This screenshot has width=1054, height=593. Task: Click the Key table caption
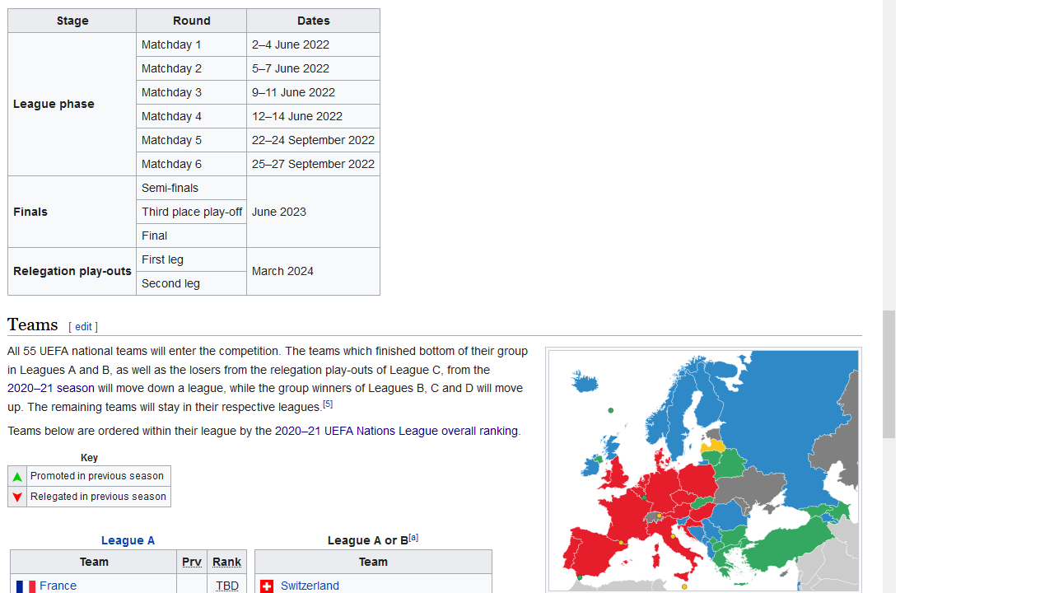pos(89,458)
